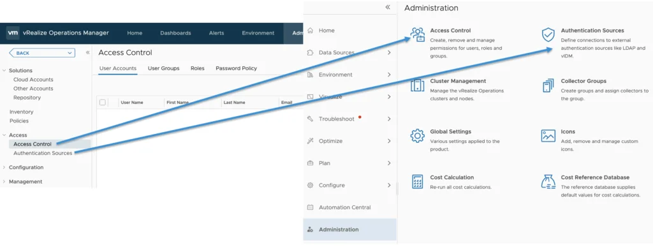
Task: Click the Environment buildings icon
Action: (x=310, y=75)
